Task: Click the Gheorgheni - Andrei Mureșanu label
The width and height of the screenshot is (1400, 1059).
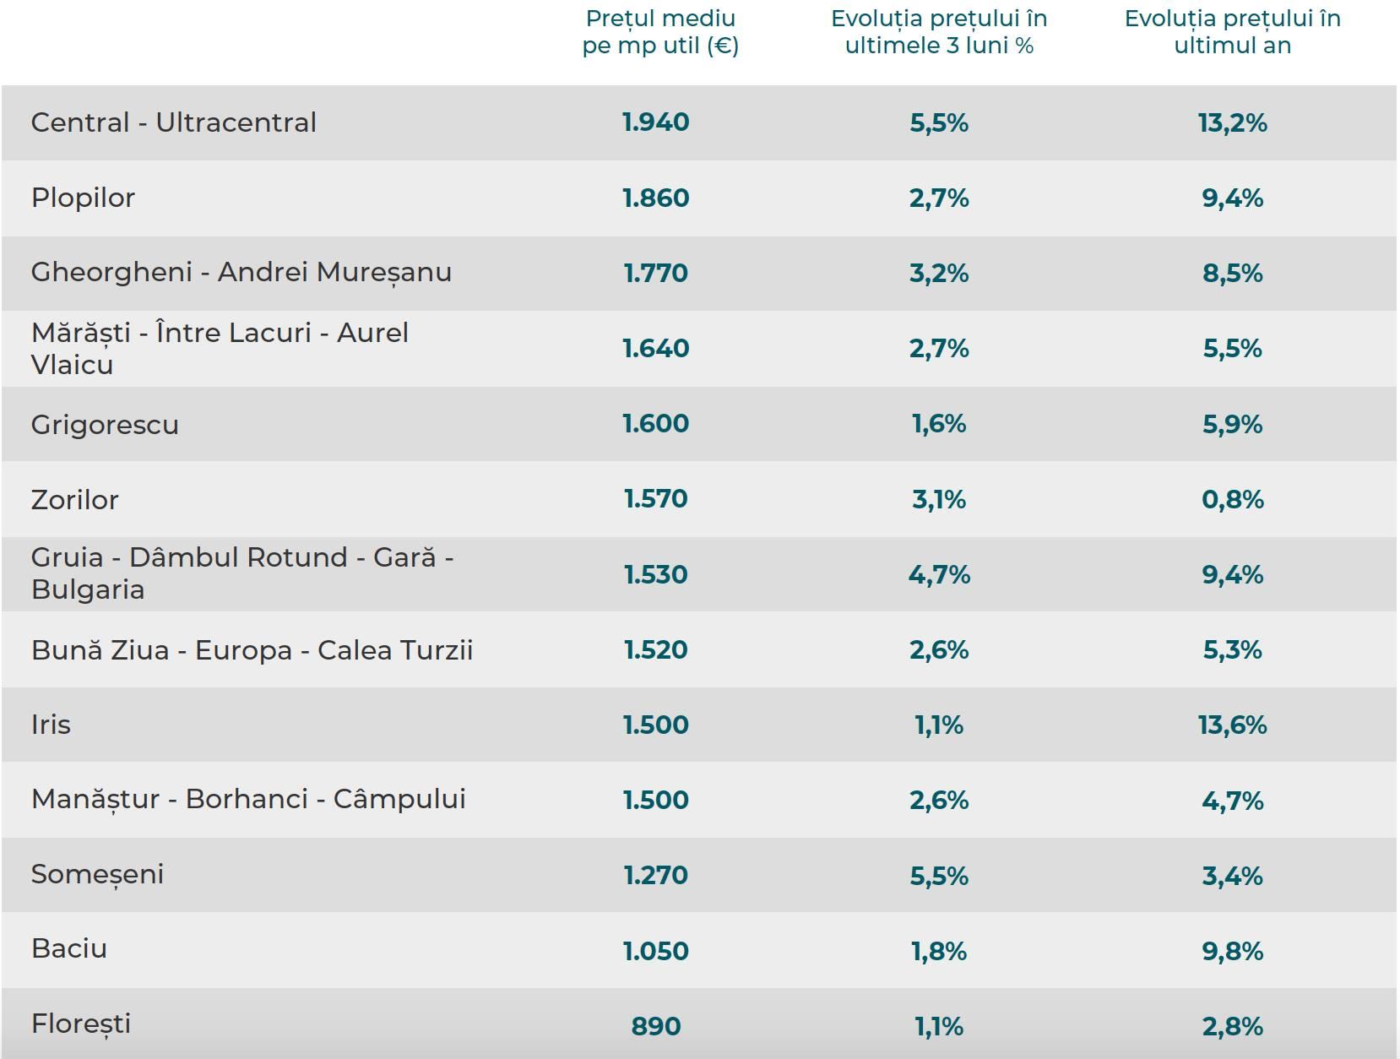Action: click(x=241, y=272)
